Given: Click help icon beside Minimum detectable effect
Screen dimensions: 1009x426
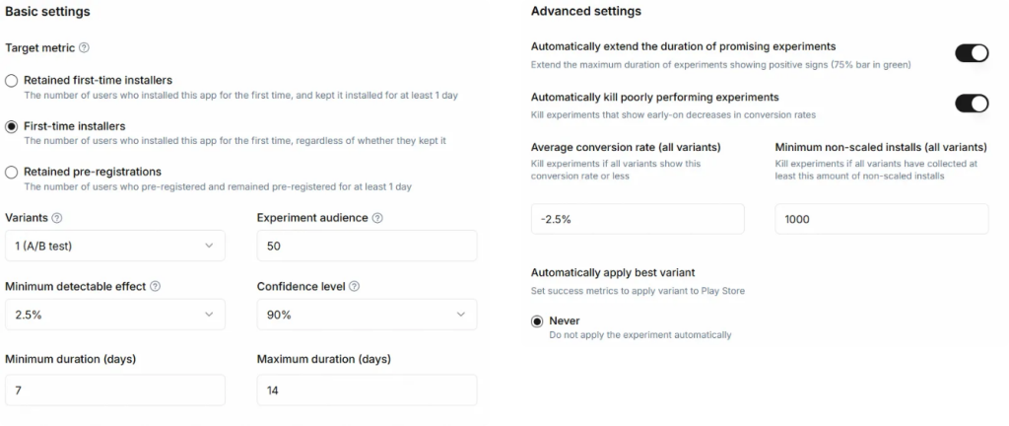Looking at the screenshot, I should [156, 287].
